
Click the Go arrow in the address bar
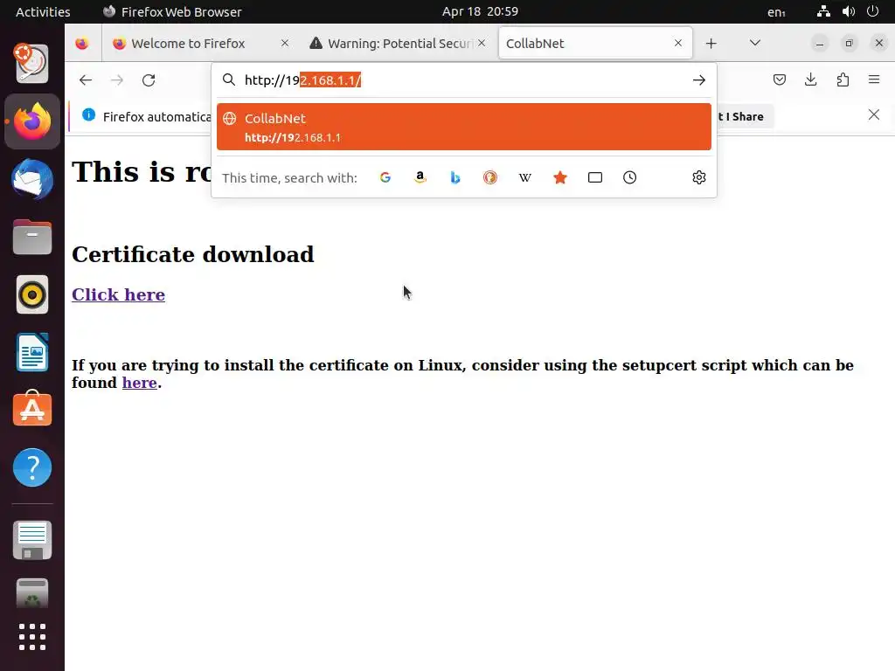click(x=698, y=80)
